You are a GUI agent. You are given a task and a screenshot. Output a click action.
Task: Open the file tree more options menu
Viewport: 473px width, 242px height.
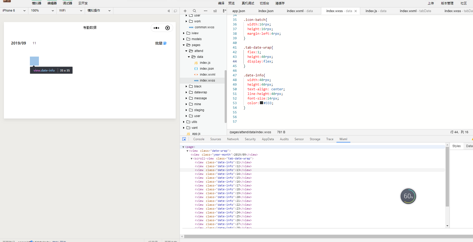(x=205, y=11)
